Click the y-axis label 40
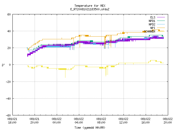173x130 pixels. click(x=9, y=31)
